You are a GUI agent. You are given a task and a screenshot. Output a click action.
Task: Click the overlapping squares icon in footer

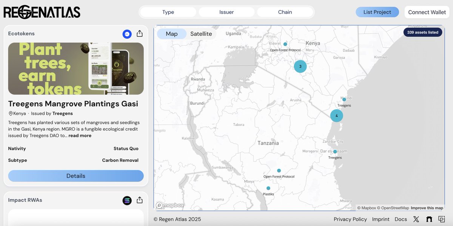442,219
